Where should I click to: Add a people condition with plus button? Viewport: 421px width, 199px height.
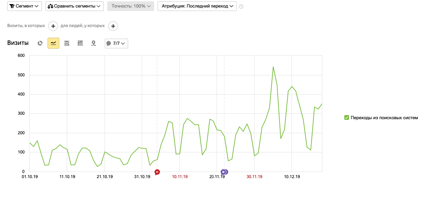[x=113, y=26]
